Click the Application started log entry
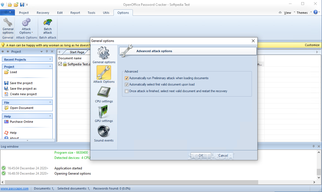 pos(68,168)
